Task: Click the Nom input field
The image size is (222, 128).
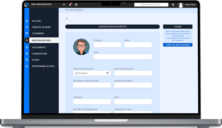Action: coord(138,45)
